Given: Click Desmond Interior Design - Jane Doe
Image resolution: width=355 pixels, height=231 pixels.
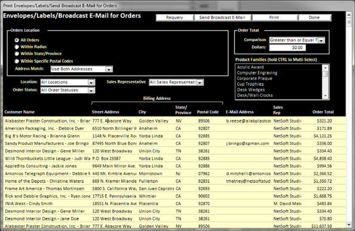Looking at the screenshot, I should [42, 219].
